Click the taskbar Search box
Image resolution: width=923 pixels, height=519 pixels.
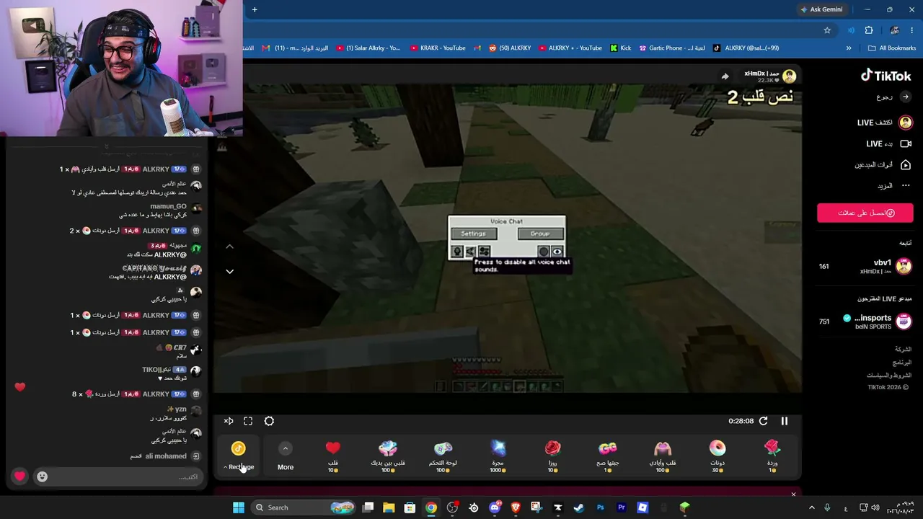coord(304,507)
